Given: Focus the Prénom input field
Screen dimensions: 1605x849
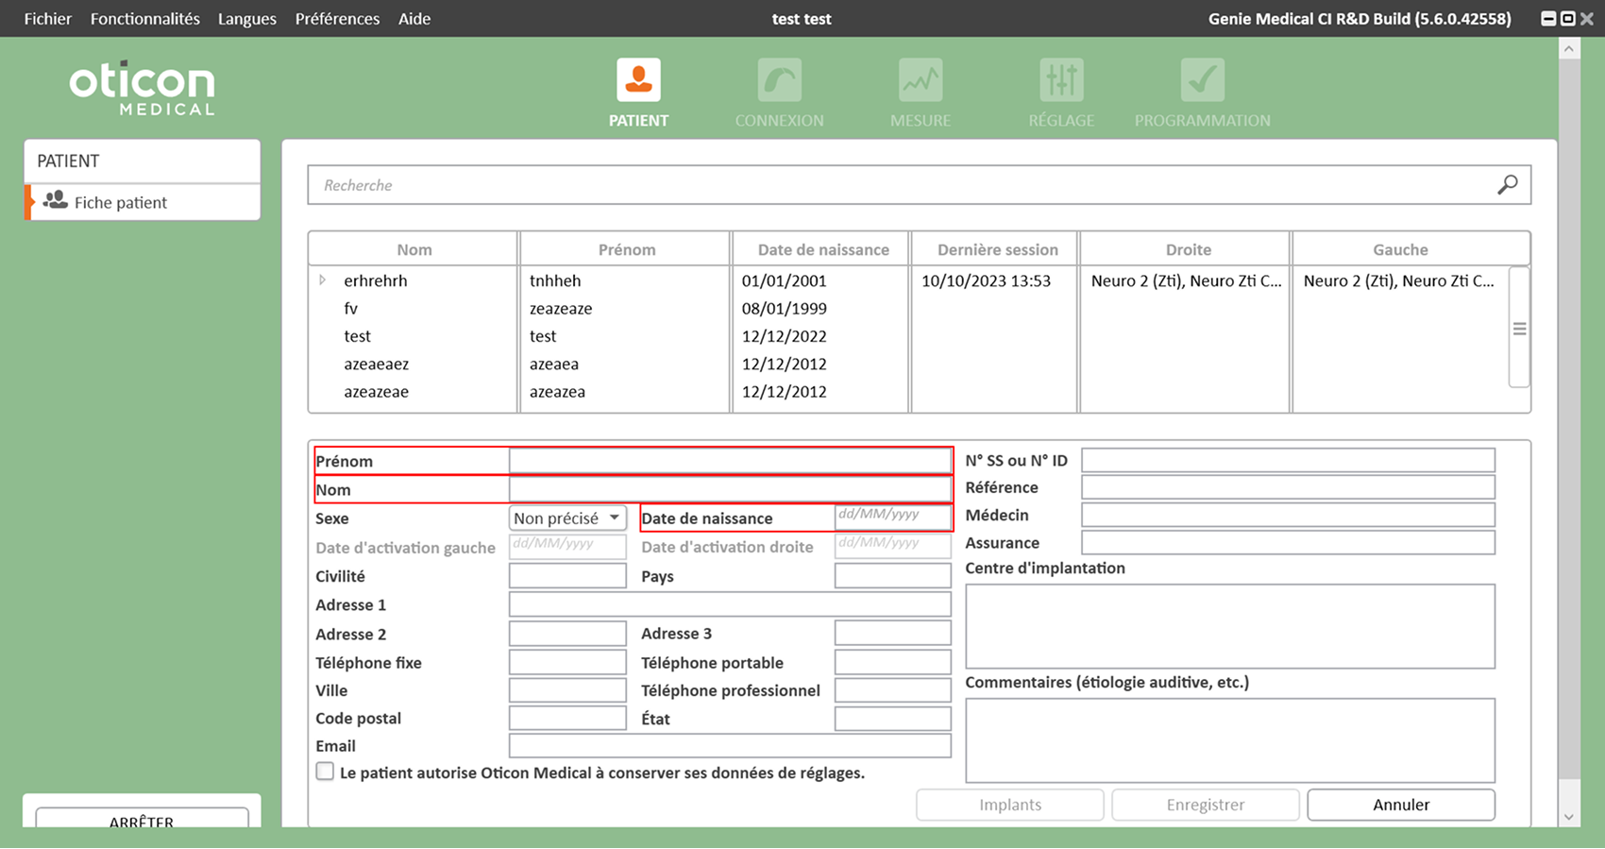Looking at the screenshot, I should pyautogui.click(x=730, y=461).
